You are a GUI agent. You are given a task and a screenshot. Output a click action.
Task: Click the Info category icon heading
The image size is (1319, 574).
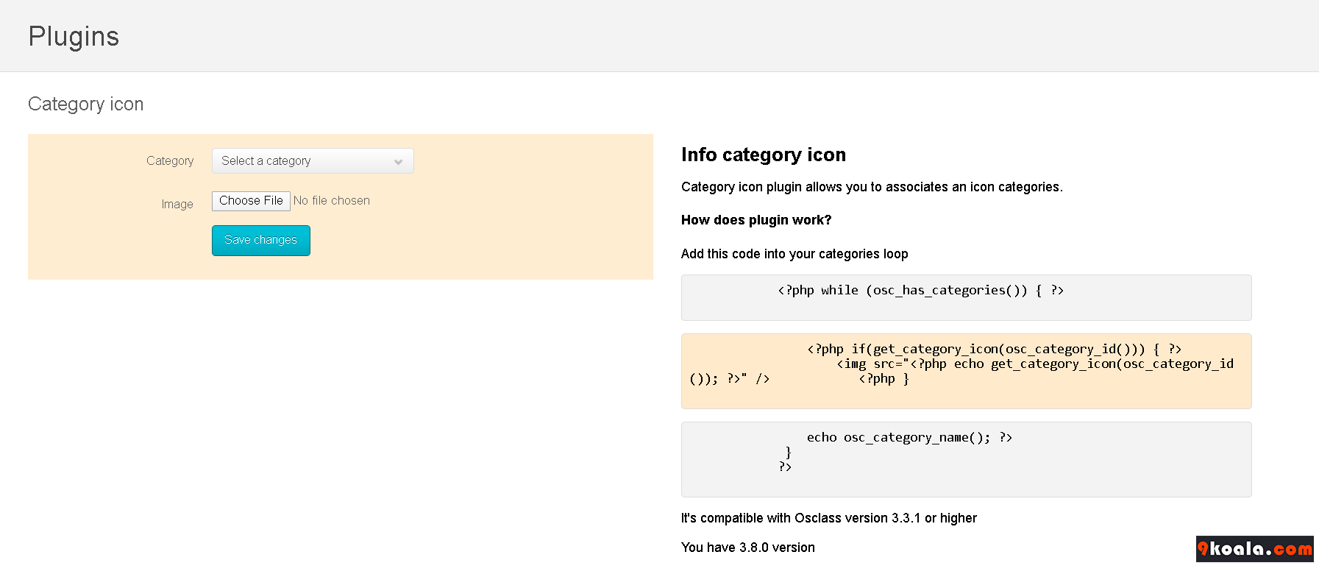tap(763, 155)
